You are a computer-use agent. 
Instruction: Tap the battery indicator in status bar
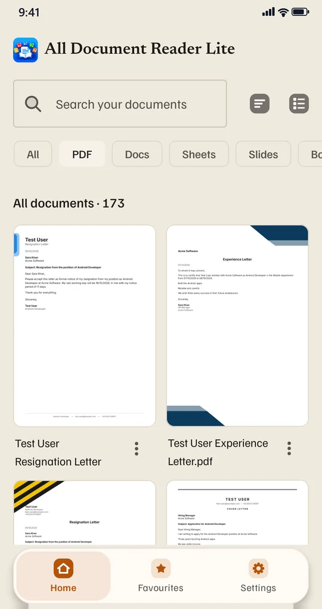(301, 13)
